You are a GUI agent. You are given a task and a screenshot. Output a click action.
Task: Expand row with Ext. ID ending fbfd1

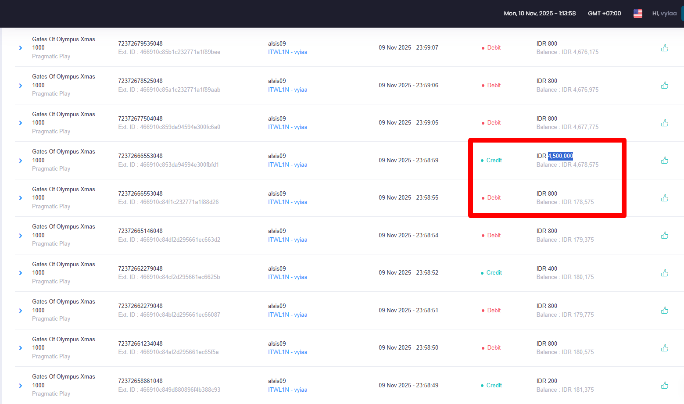(x=21, y=161)
